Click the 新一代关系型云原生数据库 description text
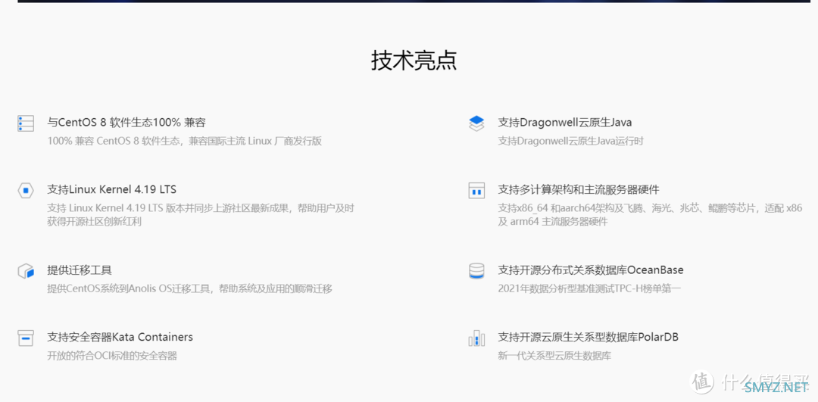The height and width of the screenshot is (402, 818). (554, 355)
